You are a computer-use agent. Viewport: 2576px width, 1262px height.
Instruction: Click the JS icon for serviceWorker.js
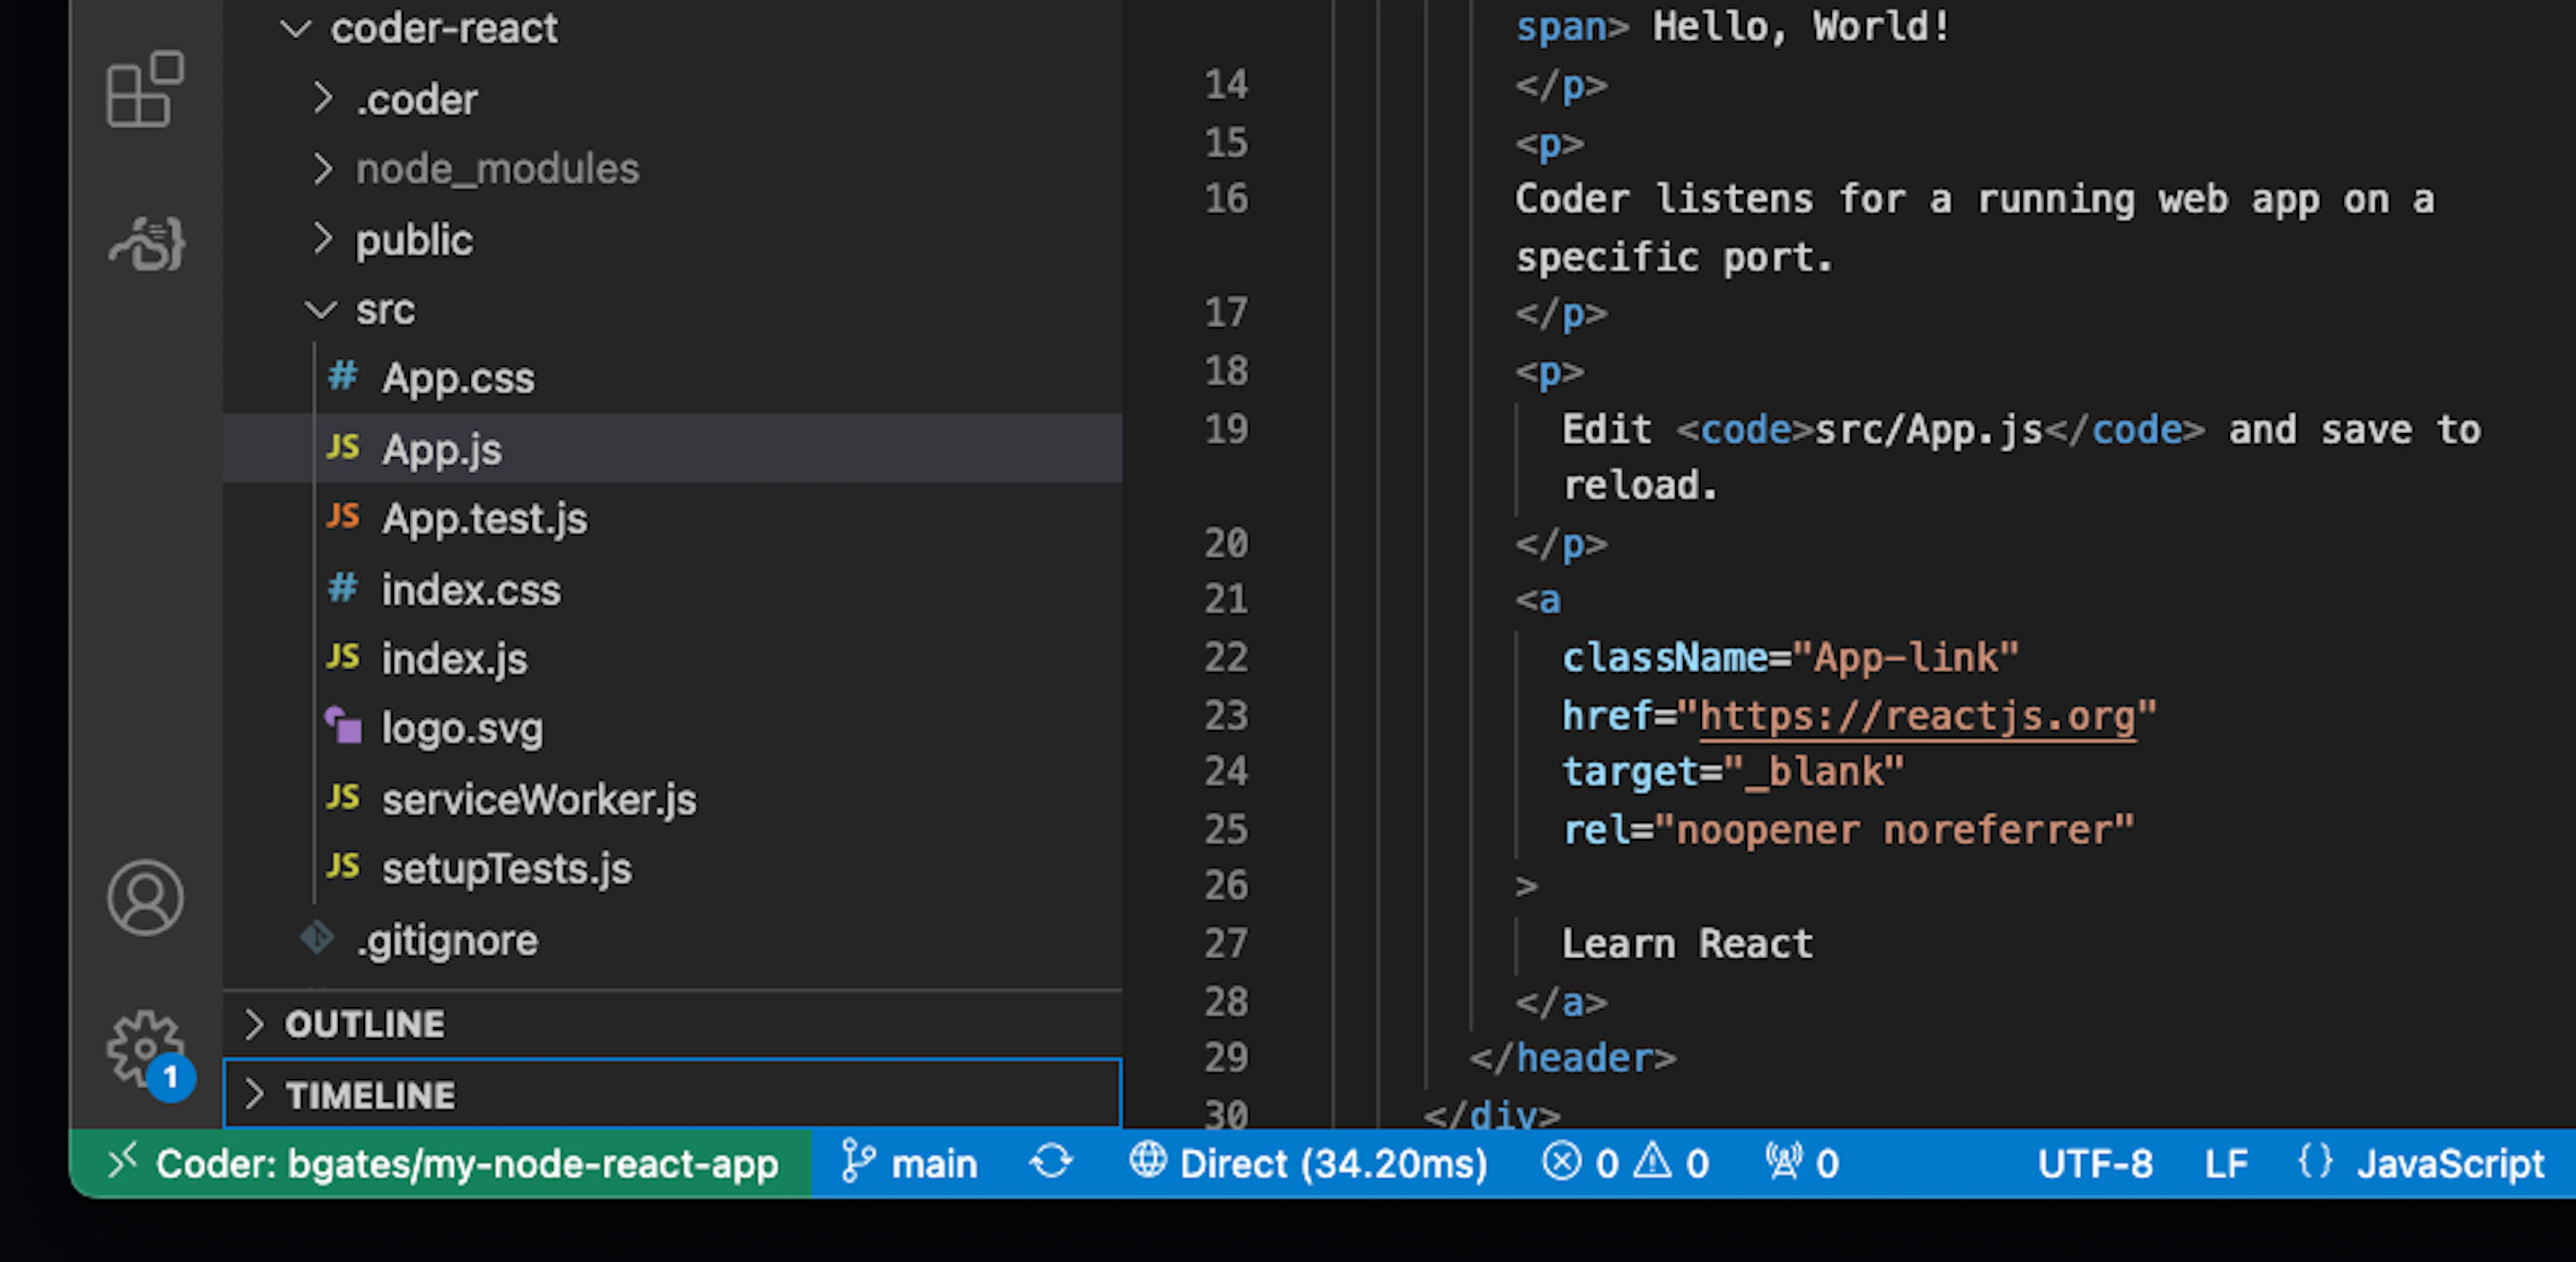[343, 797]
